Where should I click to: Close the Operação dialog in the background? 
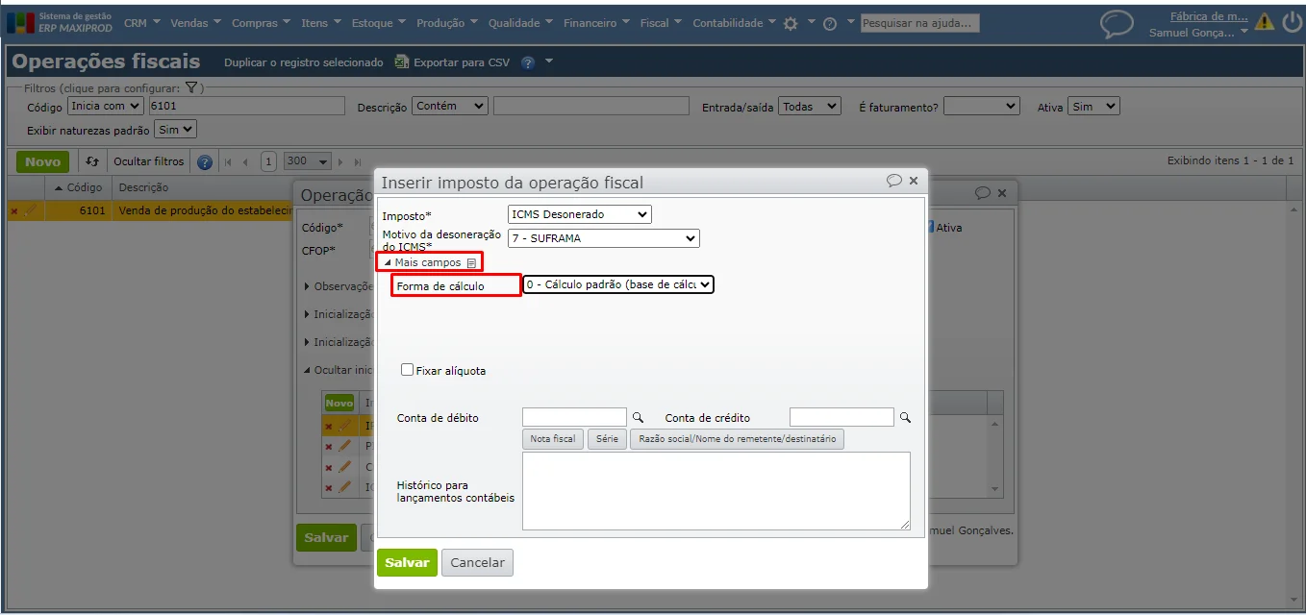tap(1002, 192)
